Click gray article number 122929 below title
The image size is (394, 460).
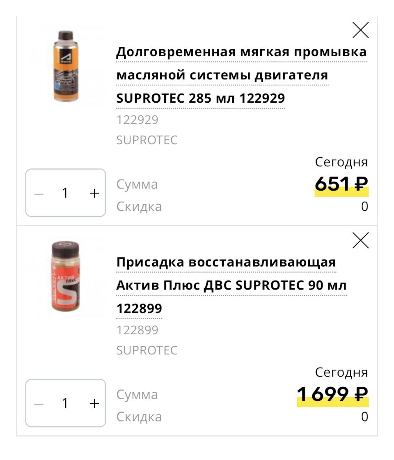(137, 120)
